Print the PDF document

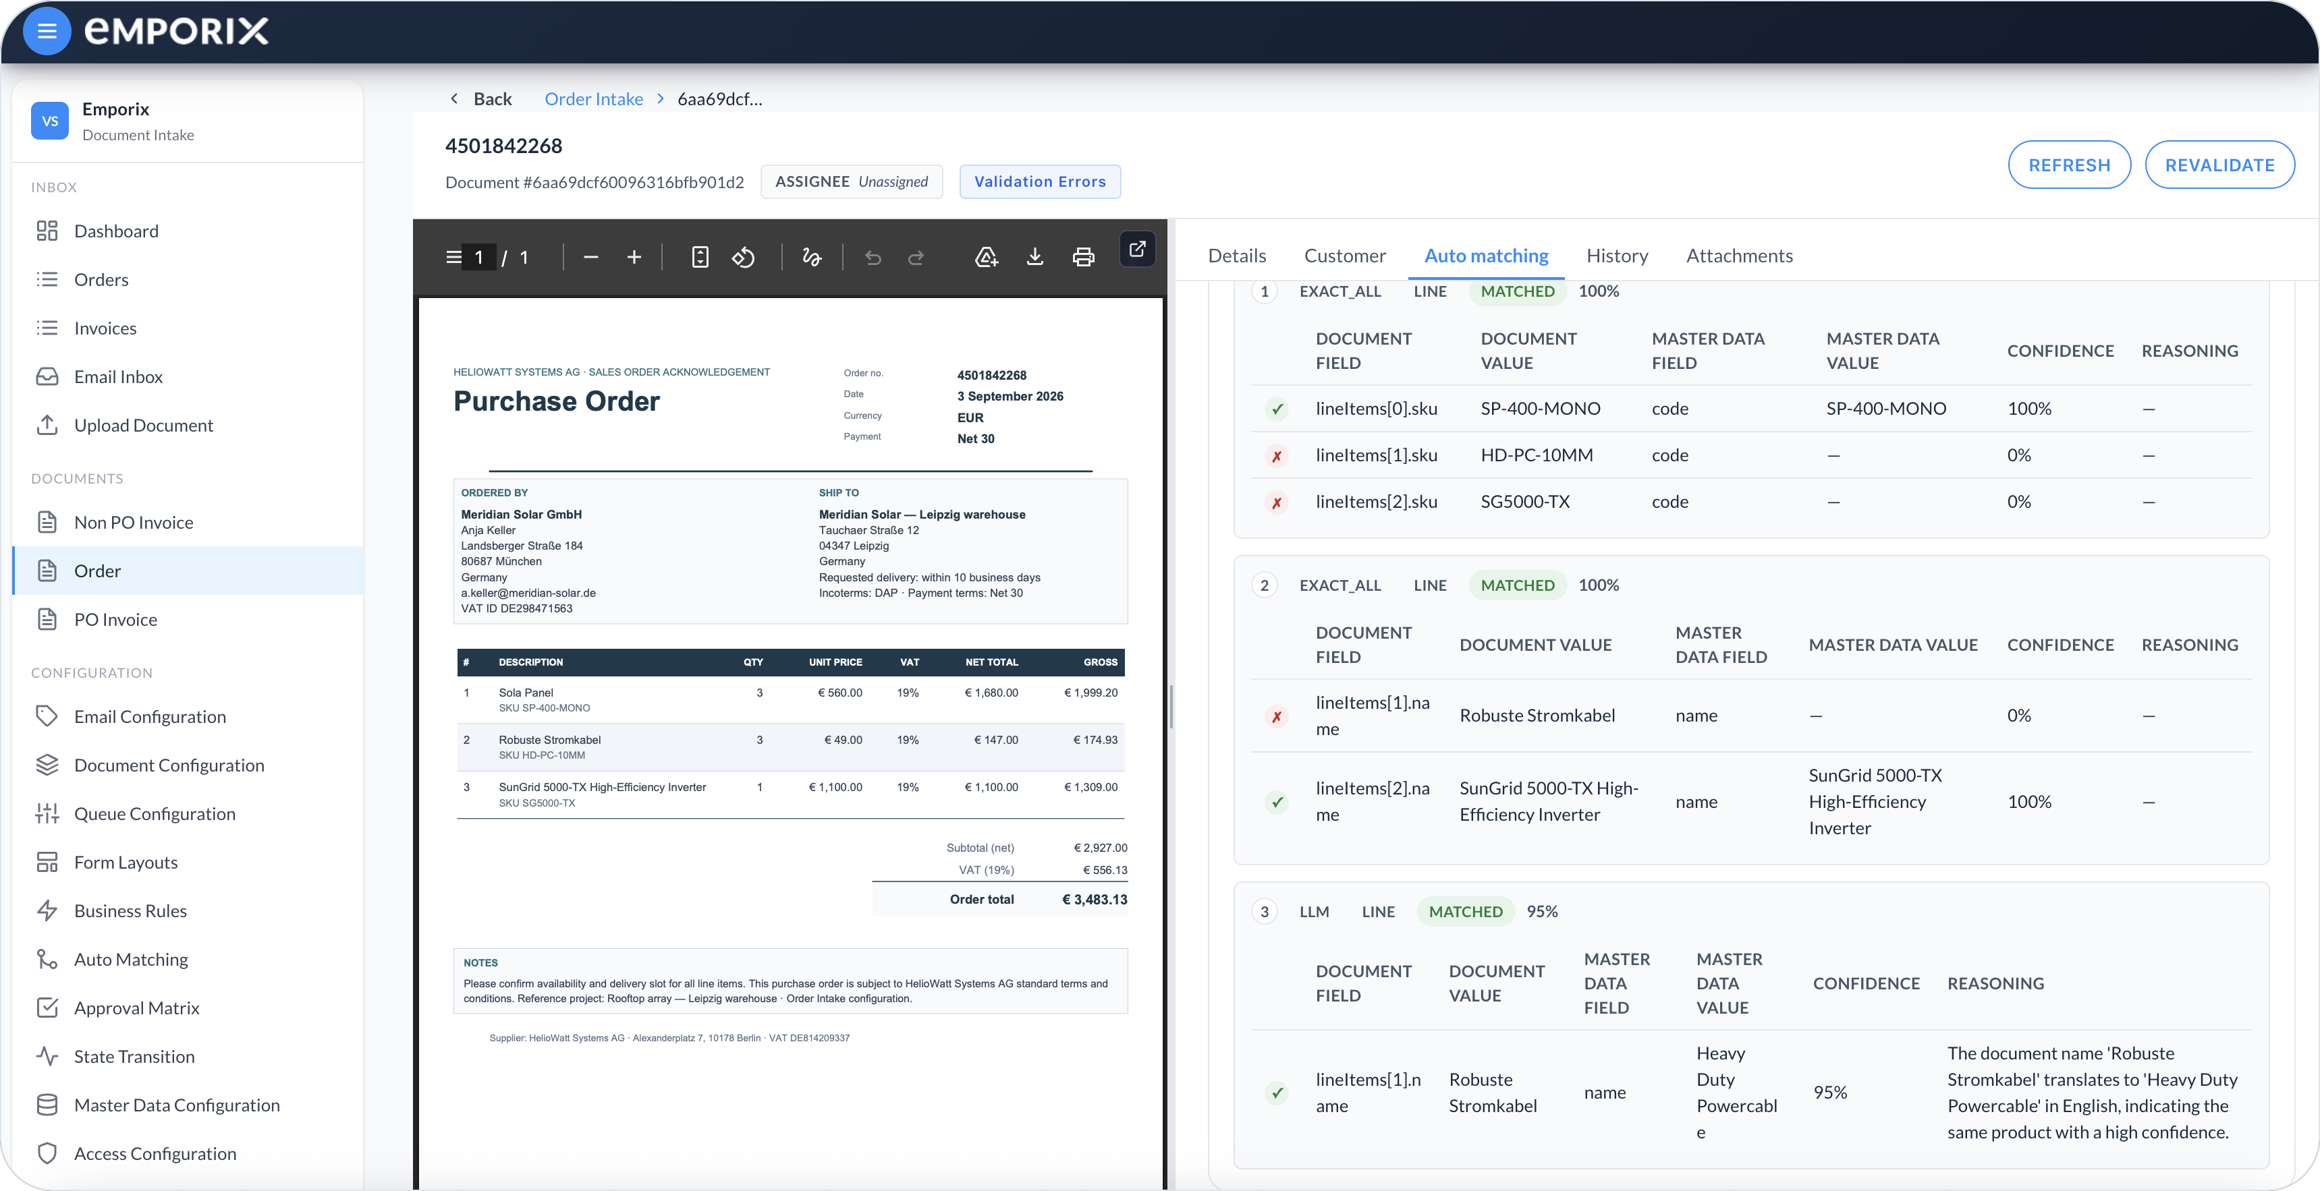[1084, 258]
